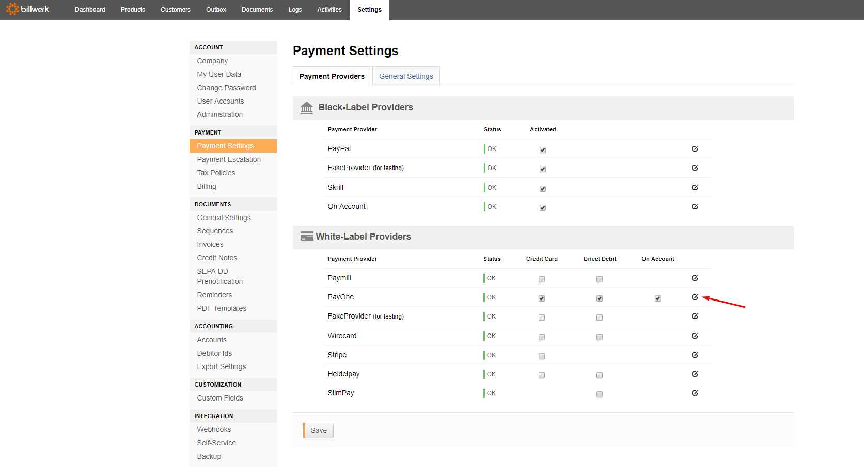The height and width of the screenshot is (467, 864).
Task: Save the payment settings
Action: click(319, 430)
